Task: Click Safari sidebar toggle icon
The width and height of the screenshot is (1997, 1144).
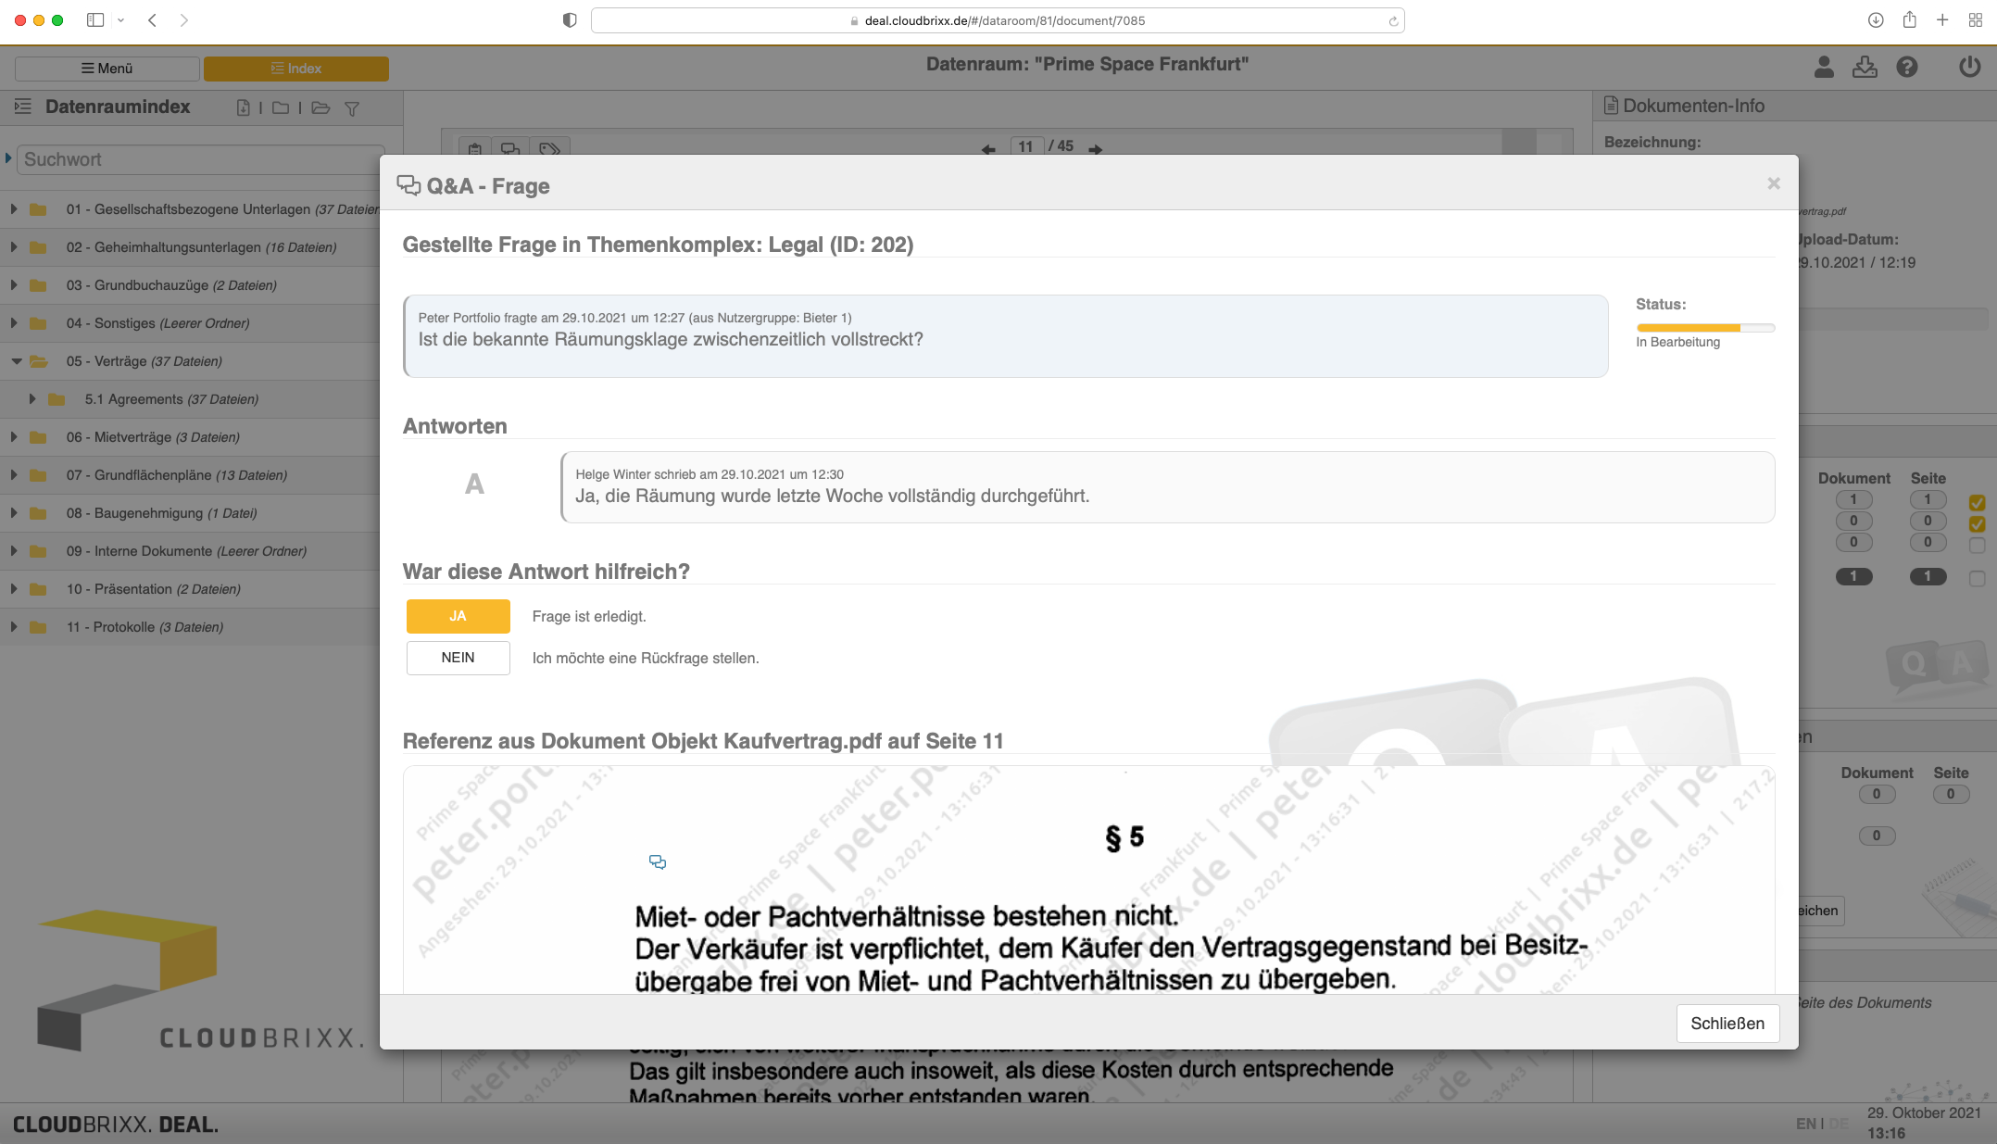Action: tap(95, 19)
